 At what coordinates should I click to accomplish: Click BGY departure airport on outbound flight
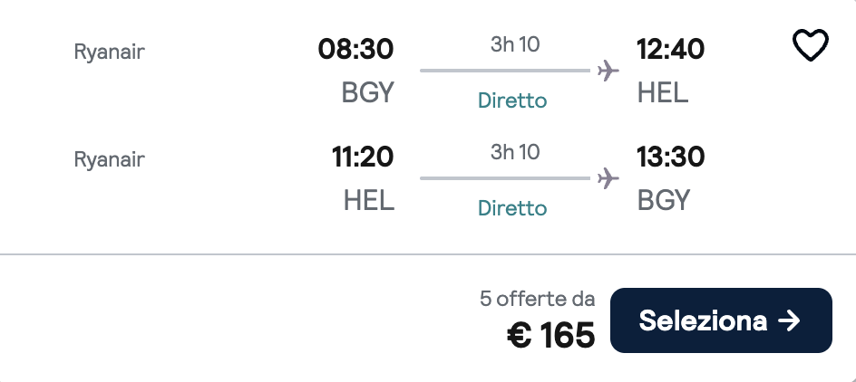pos(367,92)
